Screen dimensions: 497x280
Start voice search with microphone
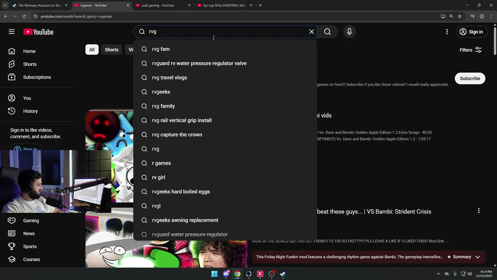click(349, 32)
